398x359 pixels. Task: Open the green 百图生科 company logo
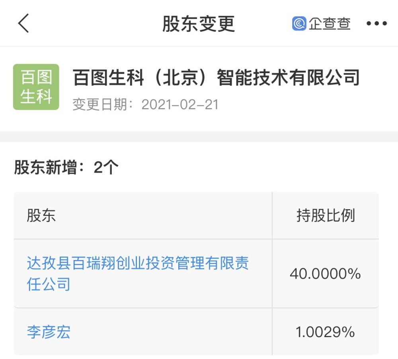(x=36, y=87)
